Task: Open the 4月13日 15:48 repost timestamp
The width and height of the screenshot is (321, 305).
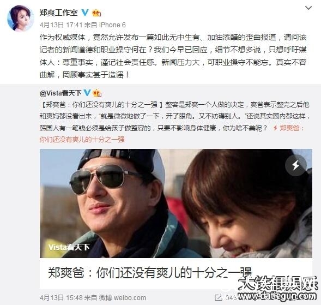Action: 61,297
